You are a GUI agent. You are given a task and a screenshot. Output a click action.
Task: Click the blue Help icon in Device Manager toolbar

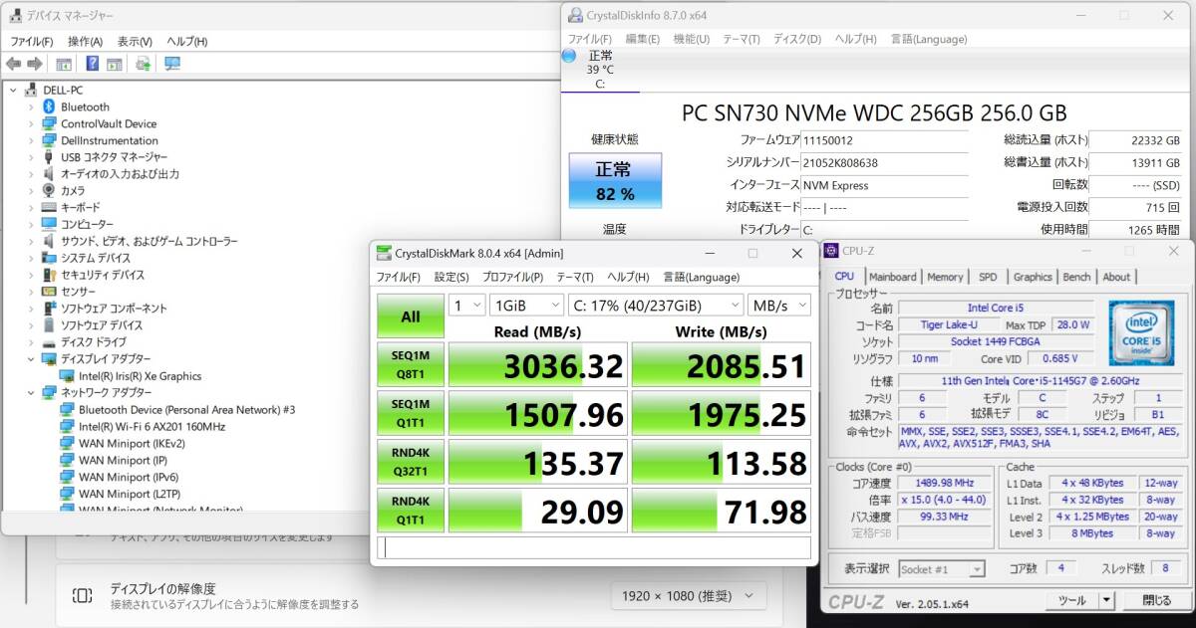click(92, 64)
